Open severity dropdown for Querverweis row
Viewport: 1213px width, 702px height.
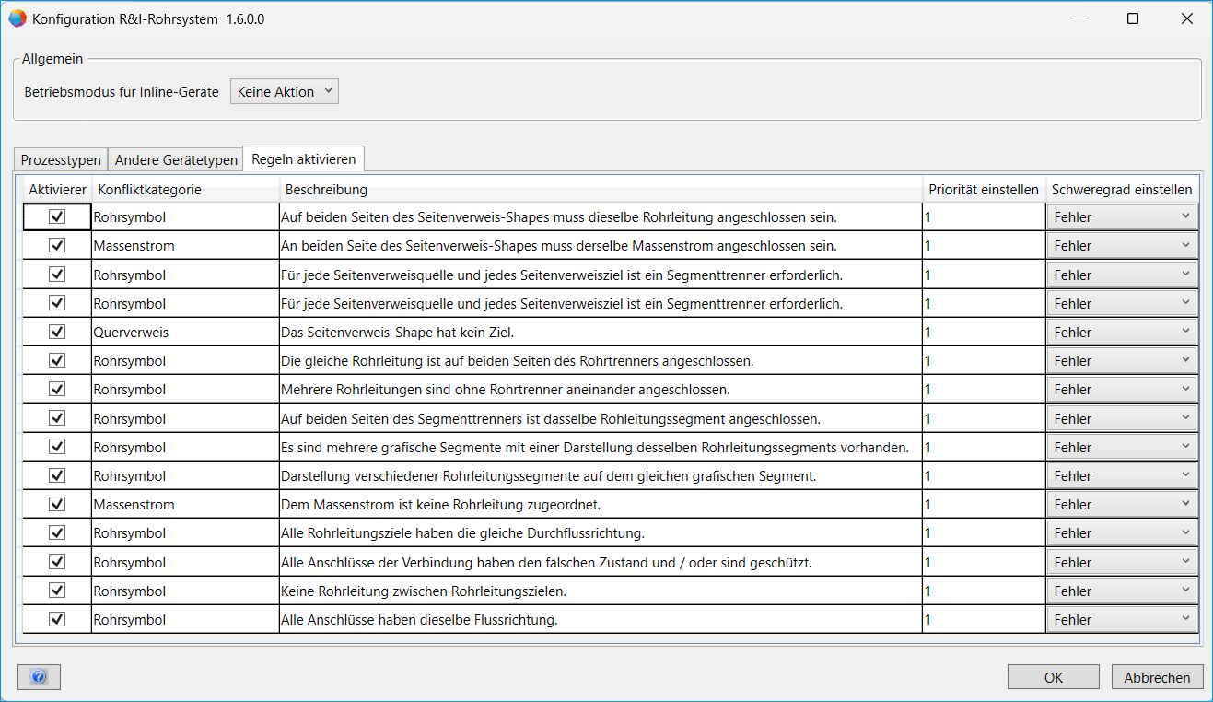[x=1122, y=333]
